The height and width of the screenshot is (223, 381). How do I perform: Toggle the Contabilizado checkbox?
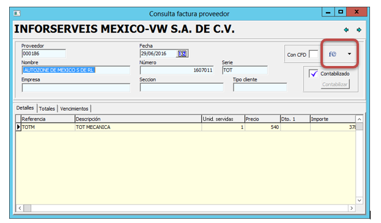coord(314,73)
